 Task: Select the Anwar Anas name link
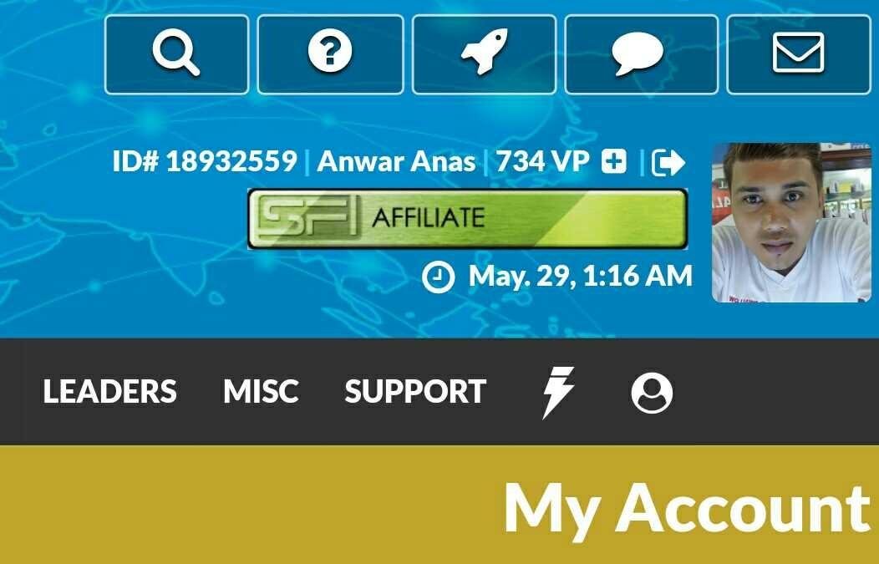[x=396, y=161]
